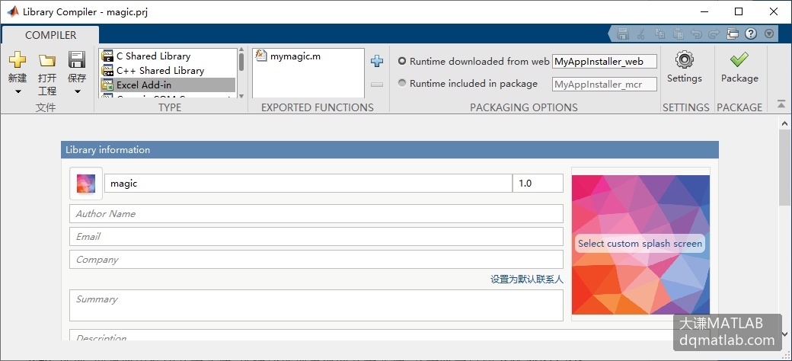Open project with the 打开工程 folder icon
792x361 pixels.
click(47, 61)
